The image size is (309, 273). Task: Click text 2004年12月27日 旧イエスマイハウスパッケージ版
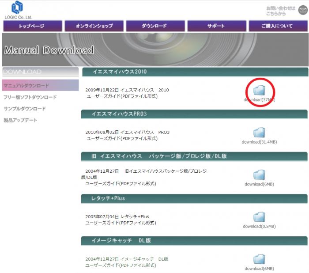pyautogui.click(x=146, y=171)
